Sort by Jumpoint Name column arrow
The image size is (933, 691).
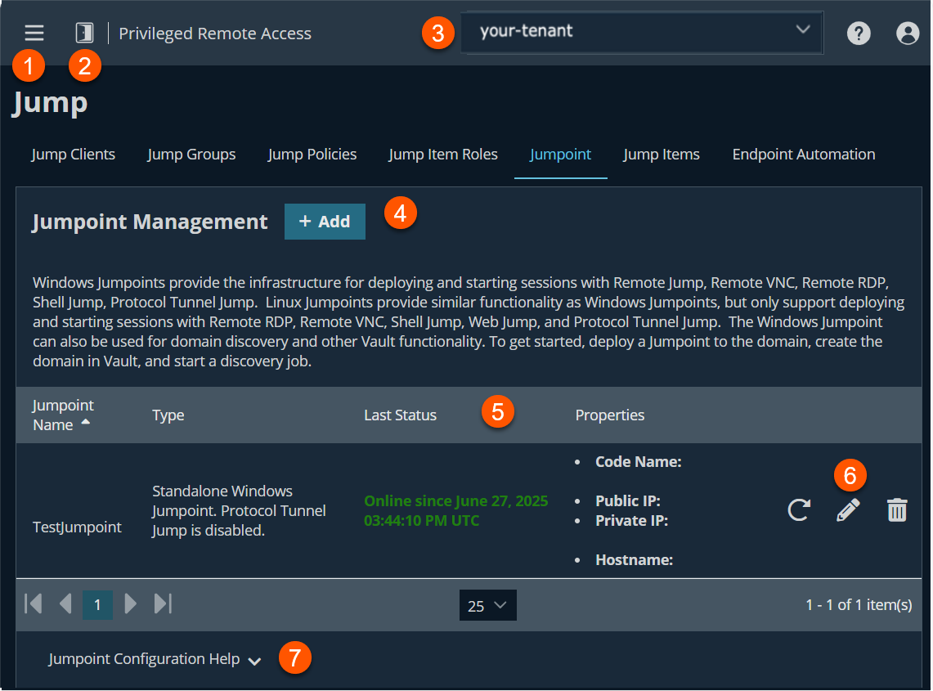point(86,421)
